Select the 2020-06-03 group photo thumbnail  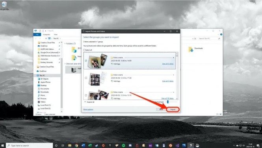click(98, 95)
